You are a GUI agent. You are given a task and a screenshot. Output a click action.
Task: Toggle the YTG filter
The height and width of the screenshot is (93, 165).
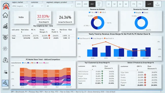[x=140, y=4]
